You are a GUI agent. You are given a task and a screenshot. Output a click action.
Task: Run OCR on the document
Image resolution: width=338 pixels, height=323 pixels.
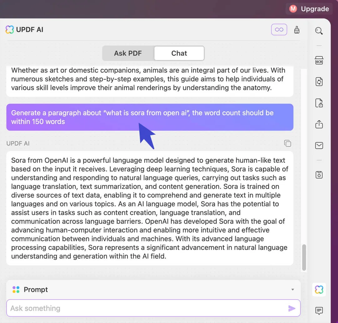coord(319,60)
